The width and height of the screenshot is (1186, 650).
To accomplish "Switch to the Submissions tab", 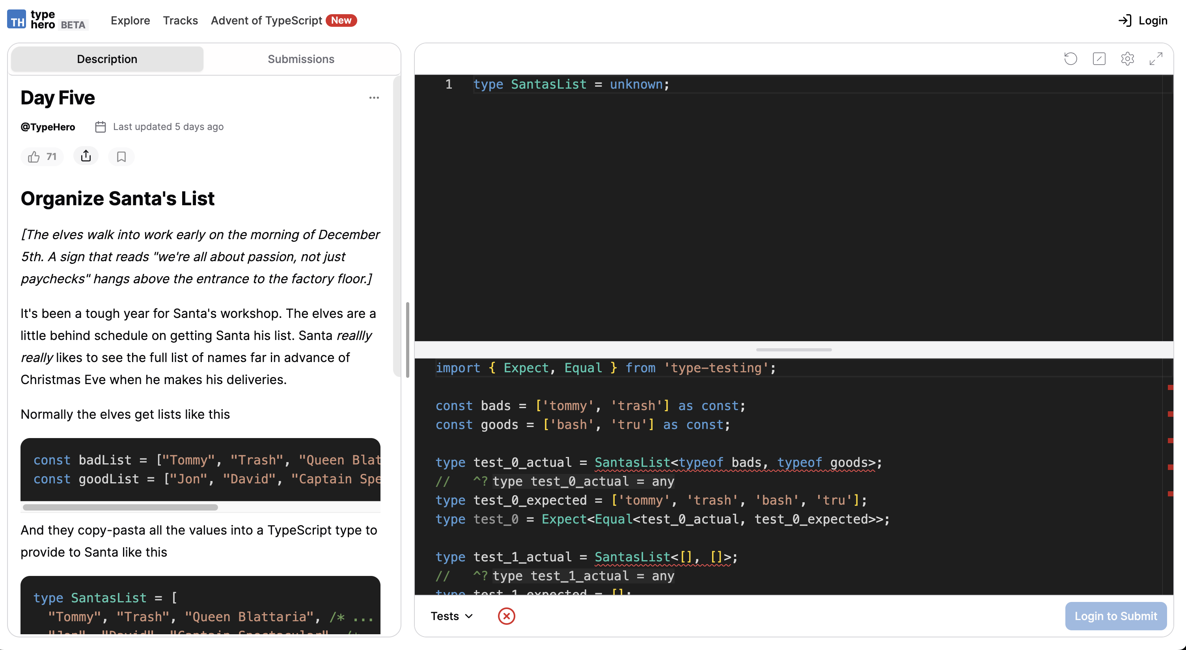I will 301,58.
